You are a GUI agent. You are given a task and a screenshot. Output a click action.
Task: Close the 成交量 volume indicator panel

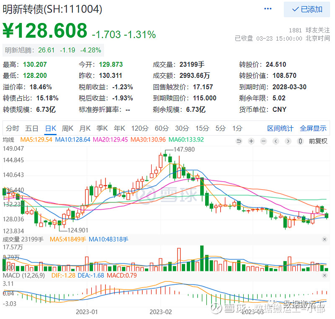325,239
